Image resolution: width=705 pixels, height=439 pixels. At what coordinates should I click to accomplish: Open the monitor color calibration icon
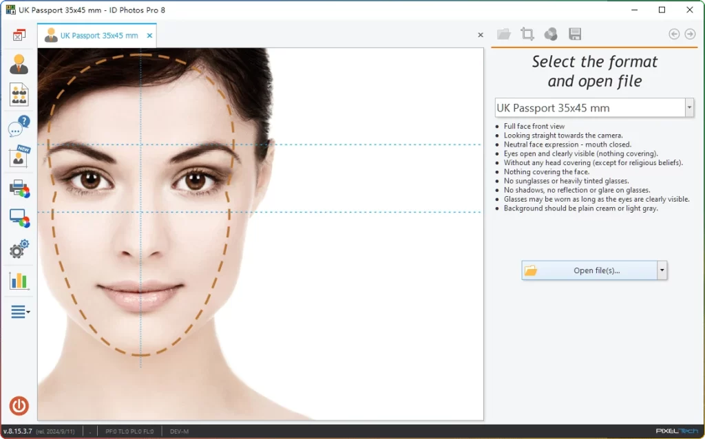(19, 219)
